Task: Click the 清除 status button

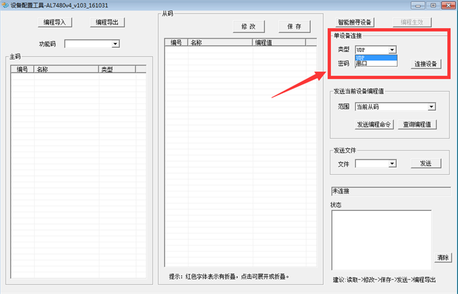Action: click(443, 258)
